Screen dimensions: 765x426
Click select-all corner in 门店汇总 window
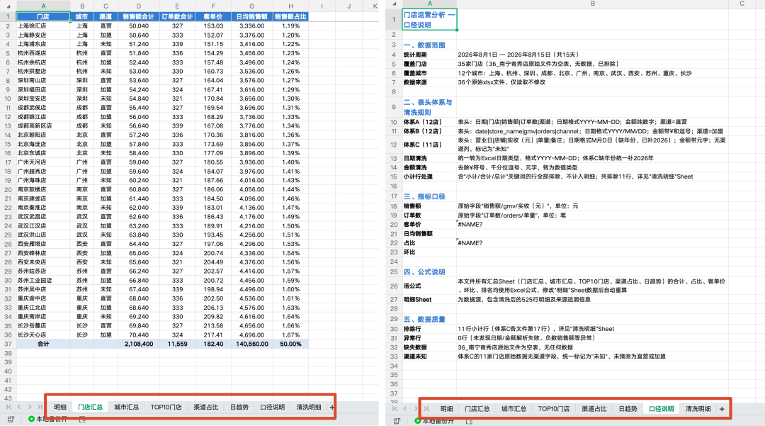tap(8, 6)
